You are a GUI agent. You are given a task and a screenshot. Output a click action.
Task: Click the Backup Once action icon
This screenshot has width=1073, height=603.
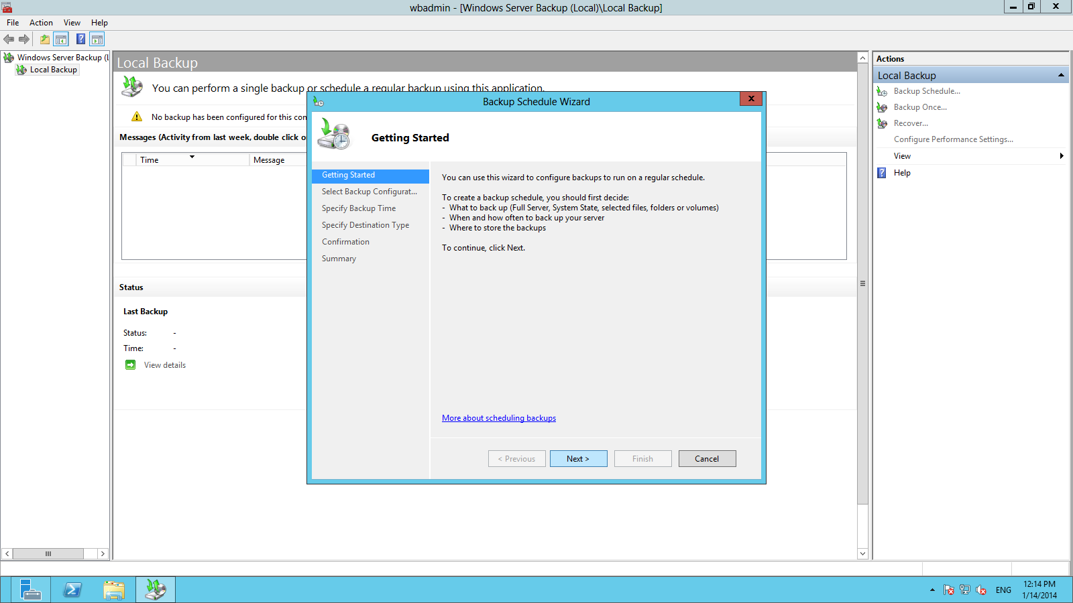883,107
